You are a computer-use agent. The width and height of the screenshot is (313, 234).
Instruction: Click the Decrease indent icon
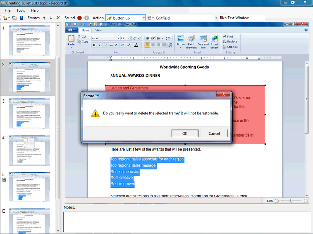147,38
